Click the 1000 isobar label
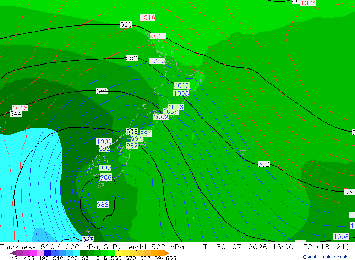 [x=104, y=142]
